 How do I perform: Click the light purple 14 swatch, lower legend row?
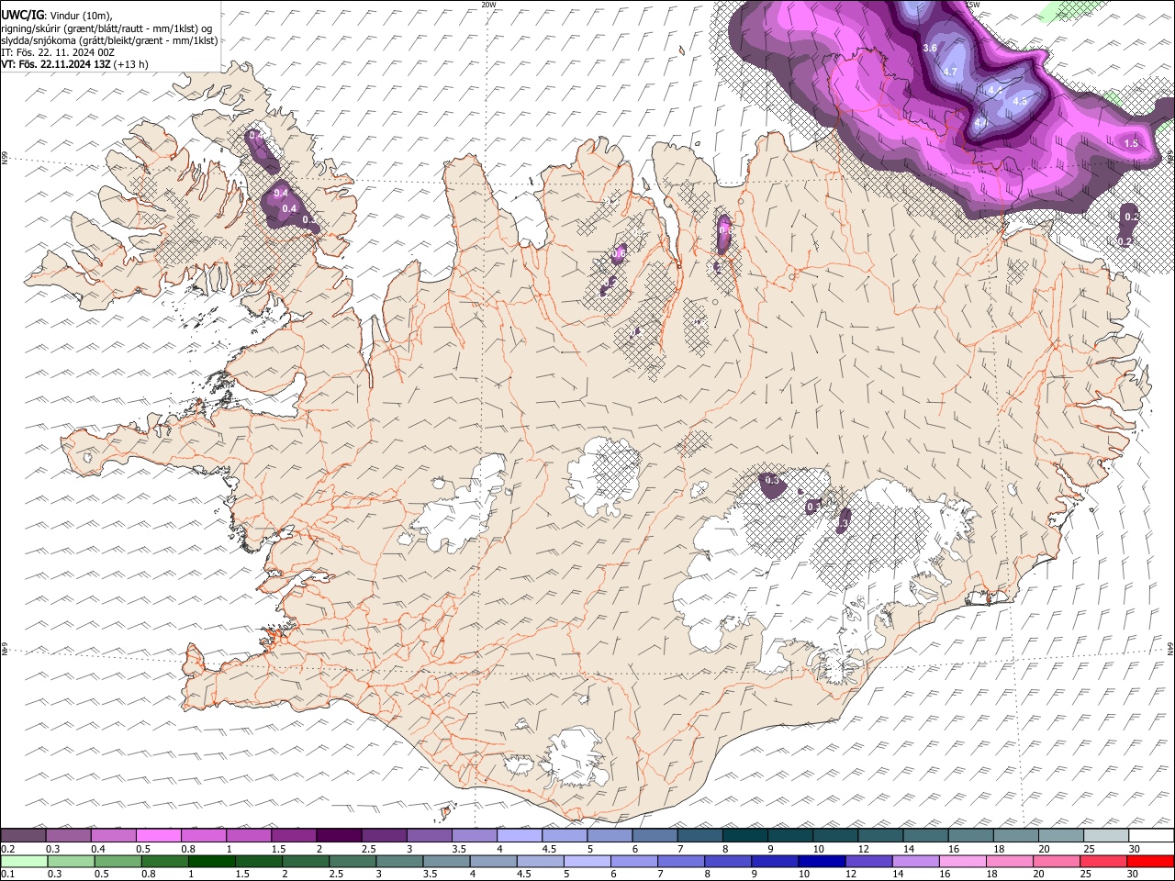(916, 861)
